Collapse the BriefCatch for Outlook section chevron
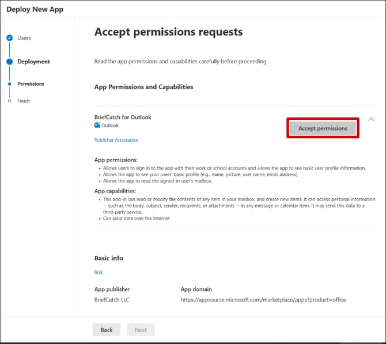386x344 pixels. point(371,120)
